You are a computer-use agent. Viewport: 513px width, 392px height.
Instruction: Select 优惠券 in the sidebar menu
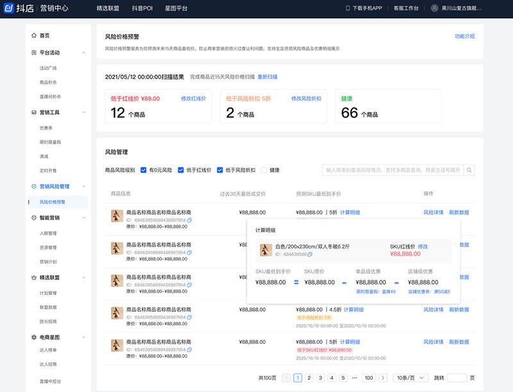47,128
